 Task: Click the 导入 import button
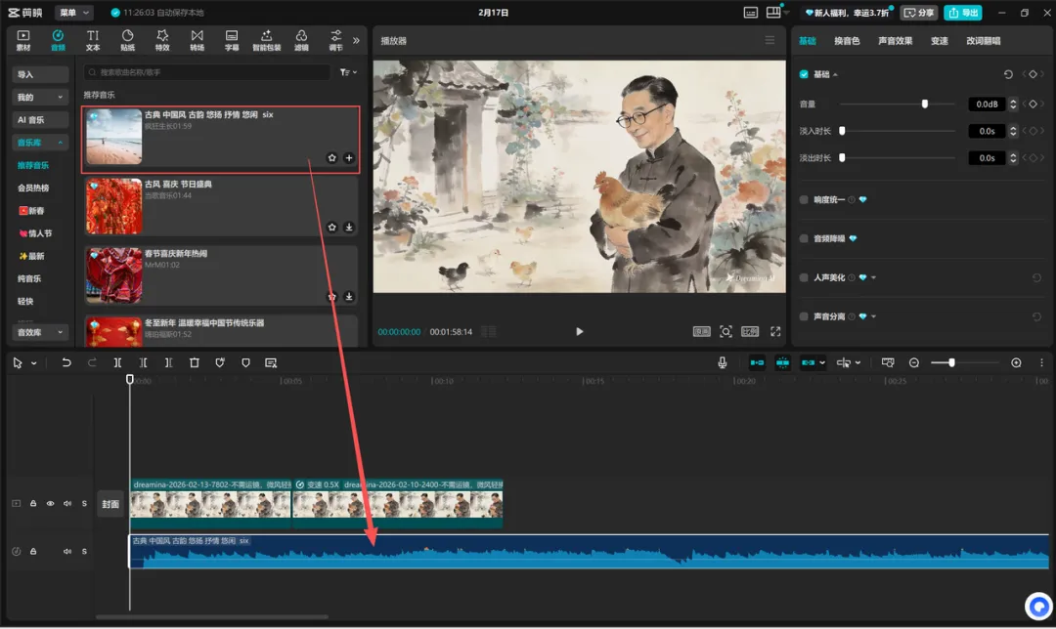pos(40,74)
